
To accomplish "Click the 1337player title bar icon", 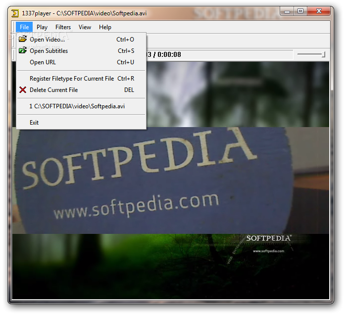I will coord(15,13).
